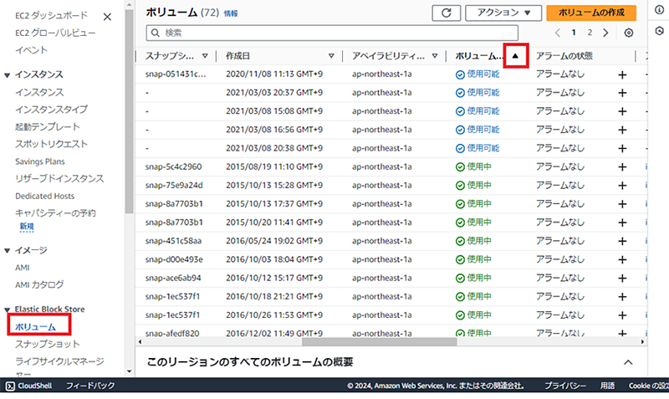Open Savings Plans in the sidebar
The width and height of the screenshot is (669, 399).
click(x=40, y=161)
